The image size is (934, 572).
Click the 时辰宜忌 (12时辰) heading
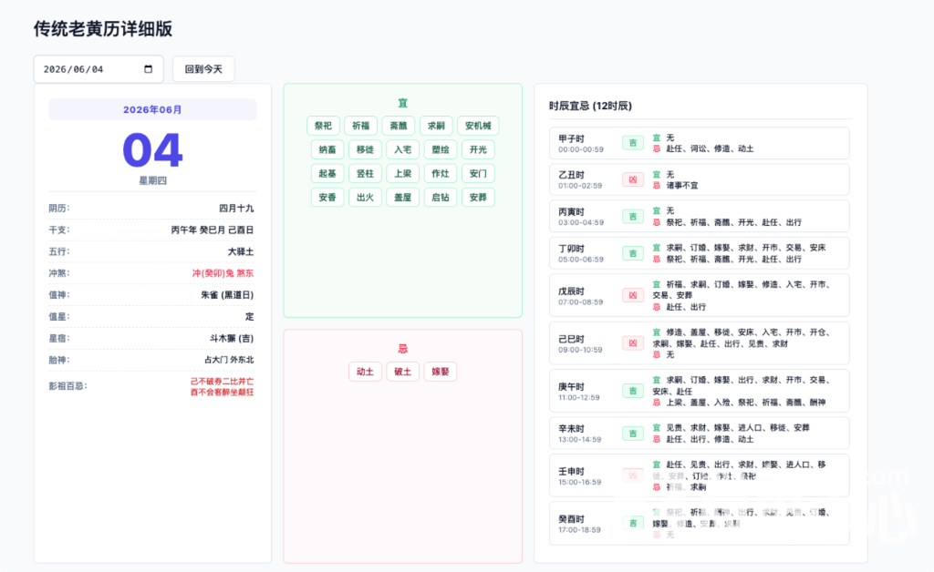(x=590, y=106)
